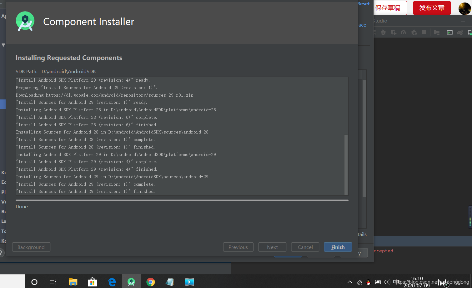Click Run with Coverage shield icon

tap(393, 32)
